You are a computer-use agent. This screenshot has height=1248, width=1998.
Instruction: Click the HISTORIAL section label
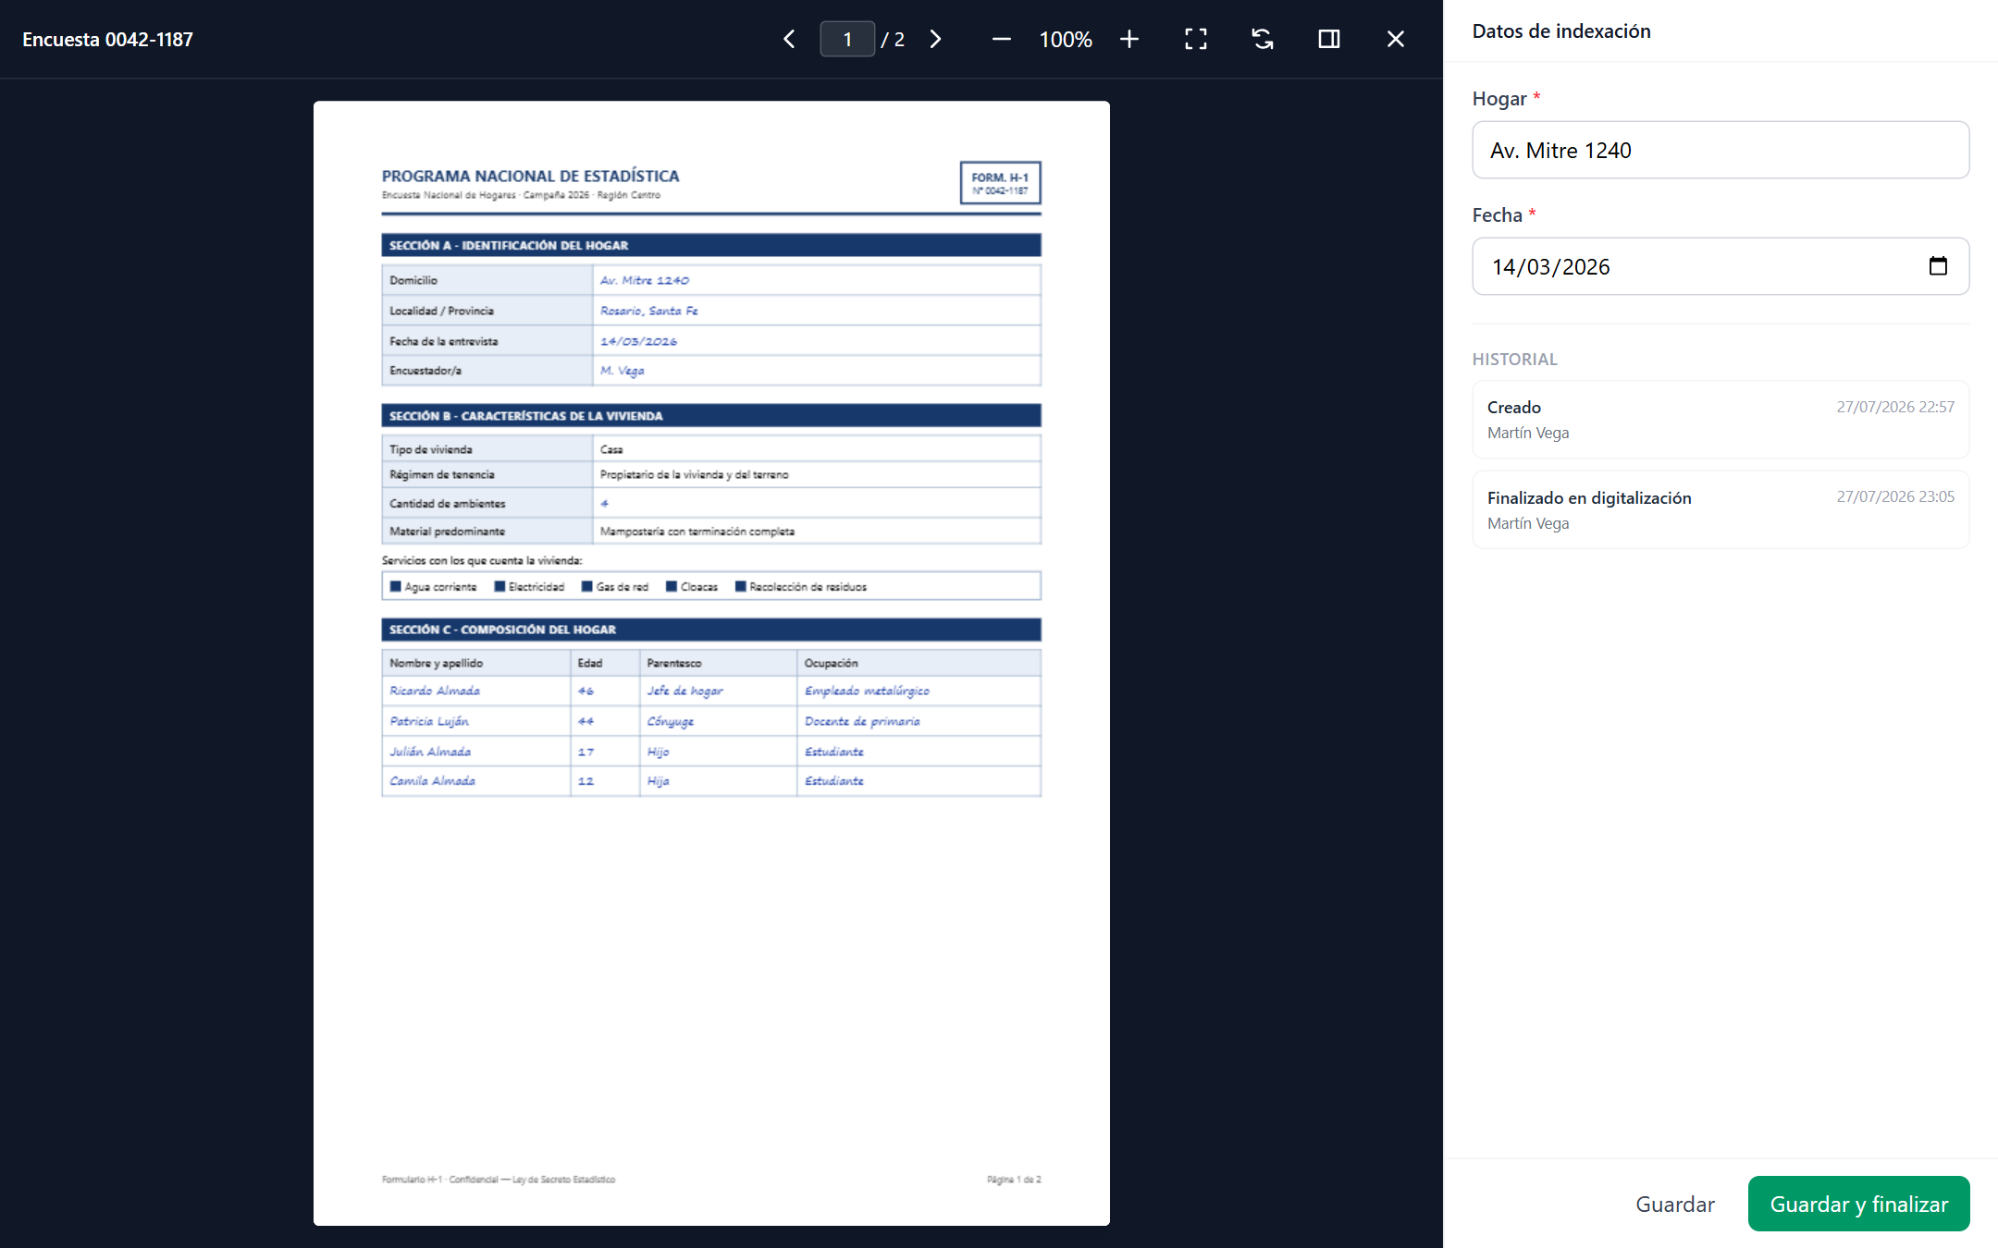pos(1515,359)
